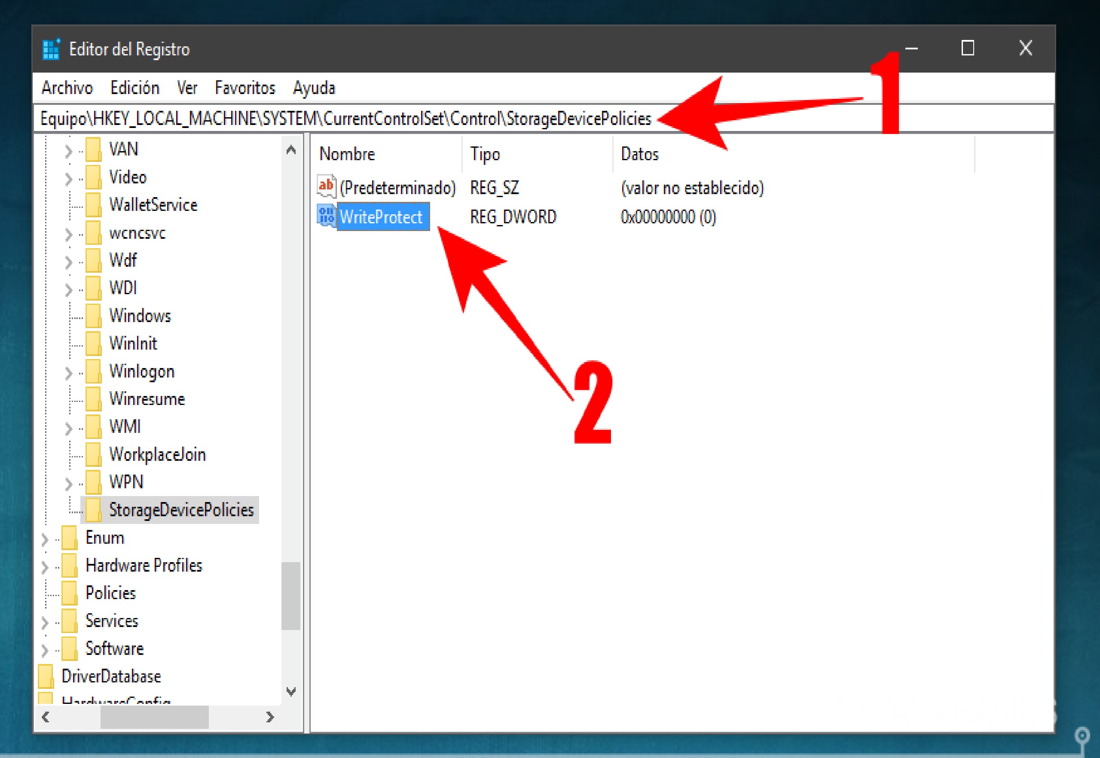Screen dimensions: 1100x758
Task: Click the tree vertical scrollbar up arrow
Action: [x=291, y=151]
